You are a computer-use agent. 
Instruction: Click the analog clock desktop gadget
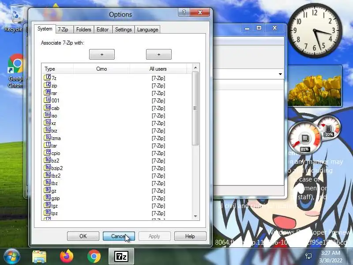click(x=315, y=30)
